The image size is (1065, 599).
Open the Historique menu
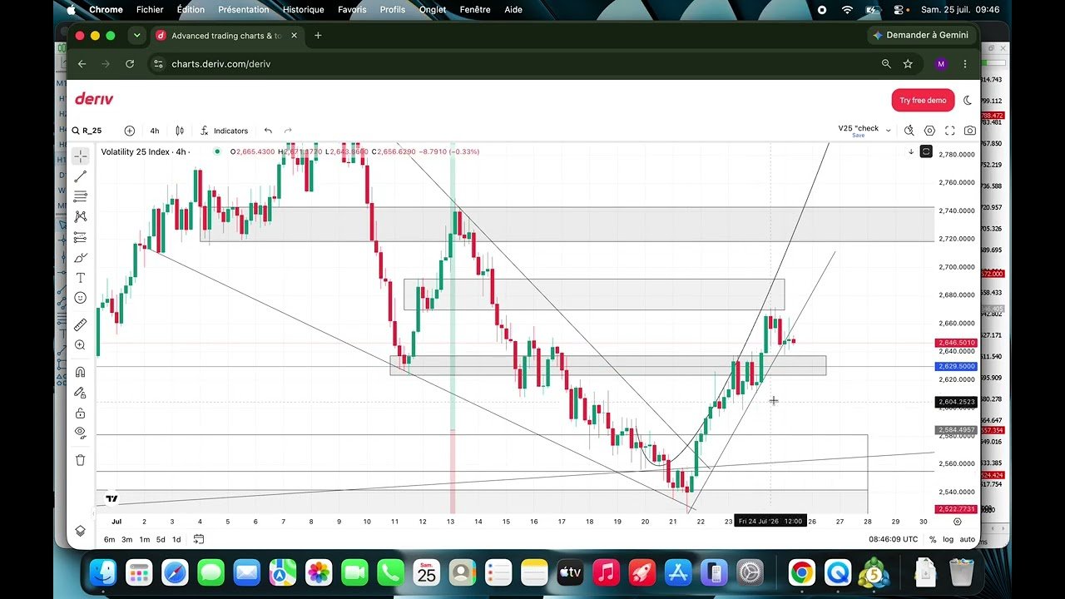[x=304, y=10]
